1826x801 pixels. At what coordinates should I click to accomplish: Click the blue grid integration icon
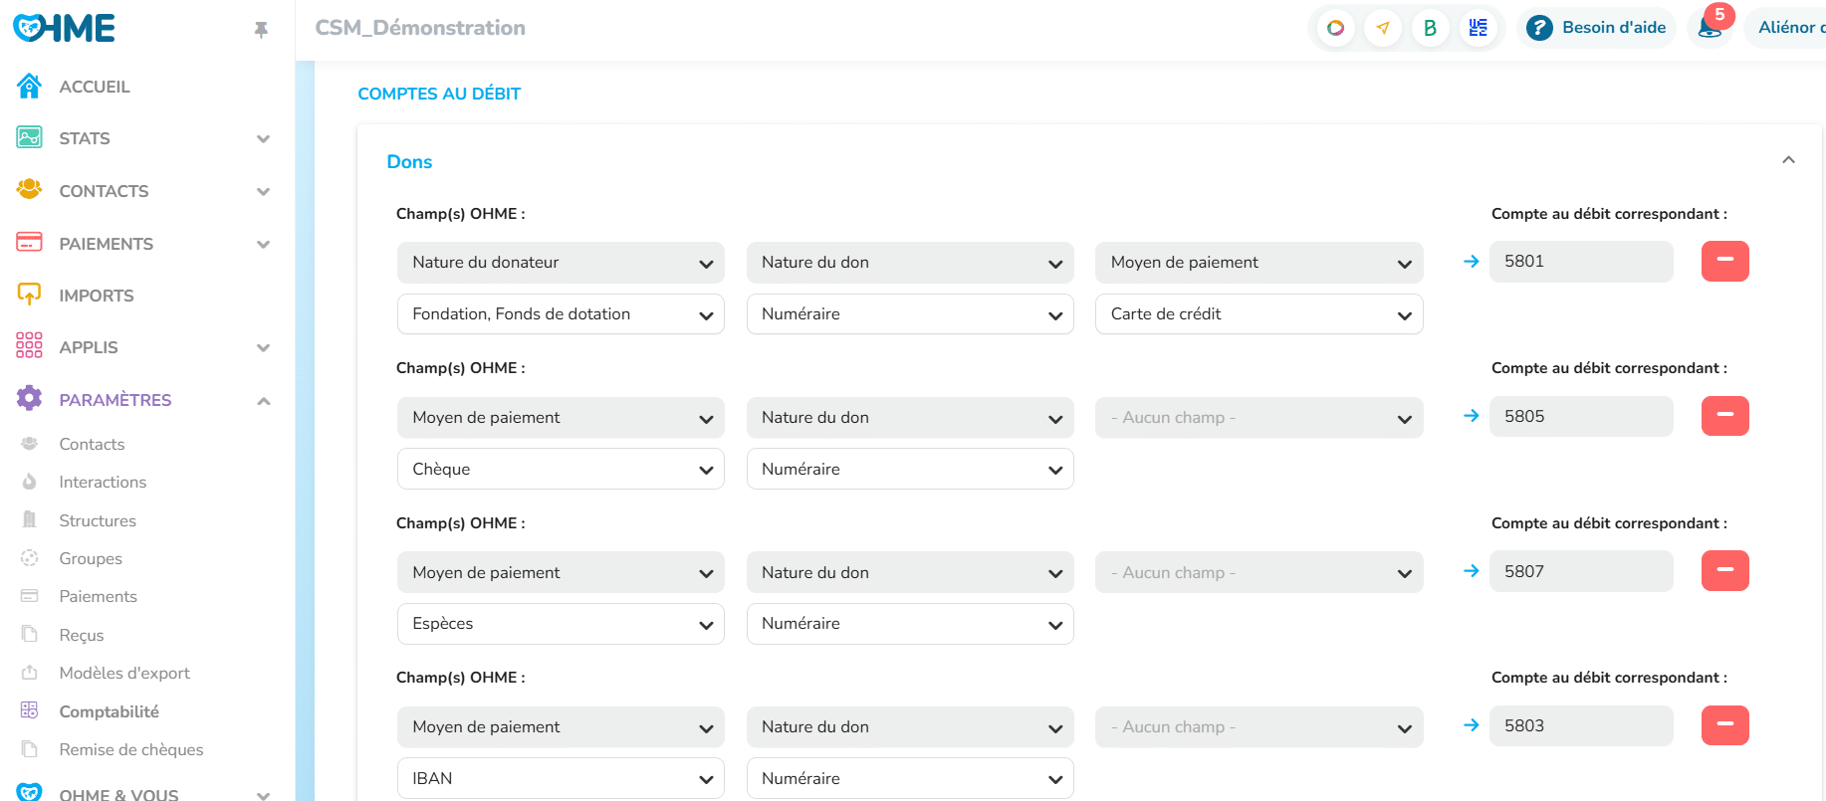pos(1478,28)
